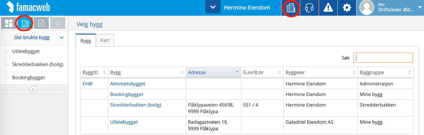Open the support headset icon
The width and height of the screenshot is (424, 135).
click(x=309, y=8)
